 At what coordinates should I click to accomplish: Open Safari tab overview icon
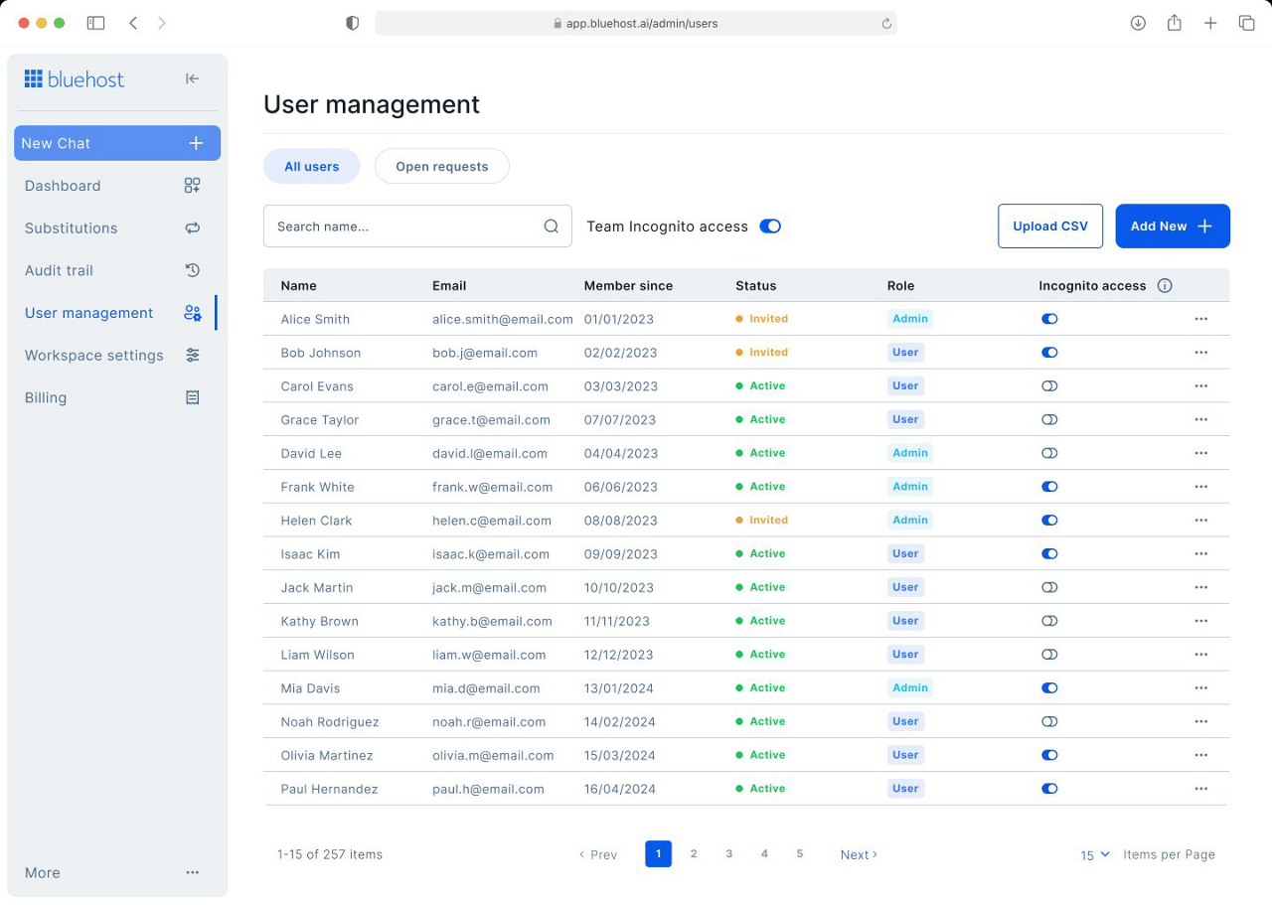1246,23
